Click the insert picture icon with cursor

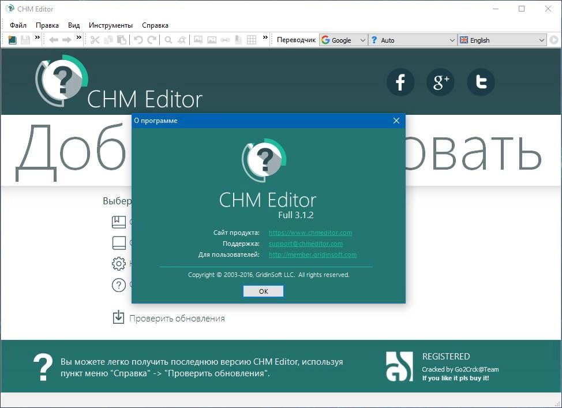[198, 40]
